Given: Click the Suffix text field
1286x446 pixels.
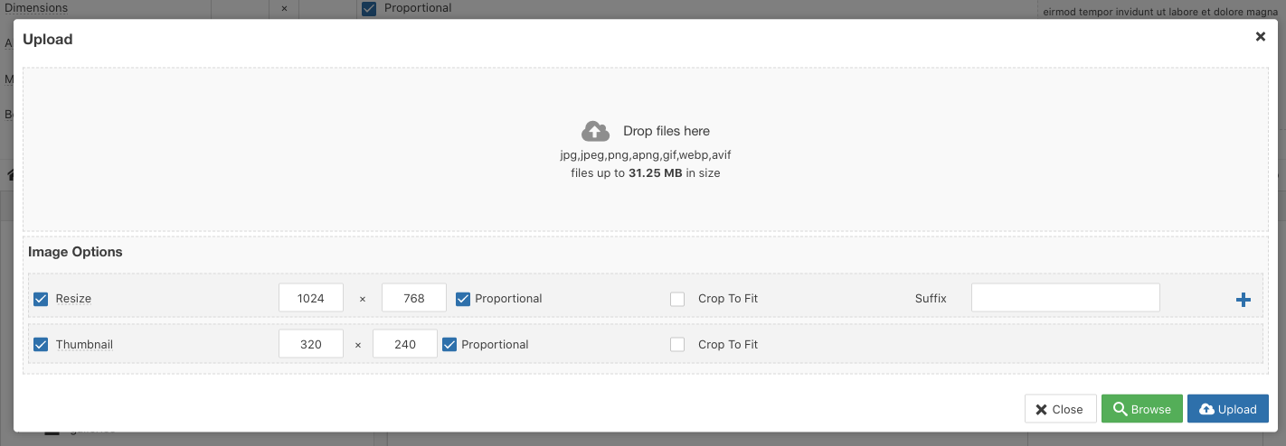Looking at the screenshot, I should coord(1065,298).
